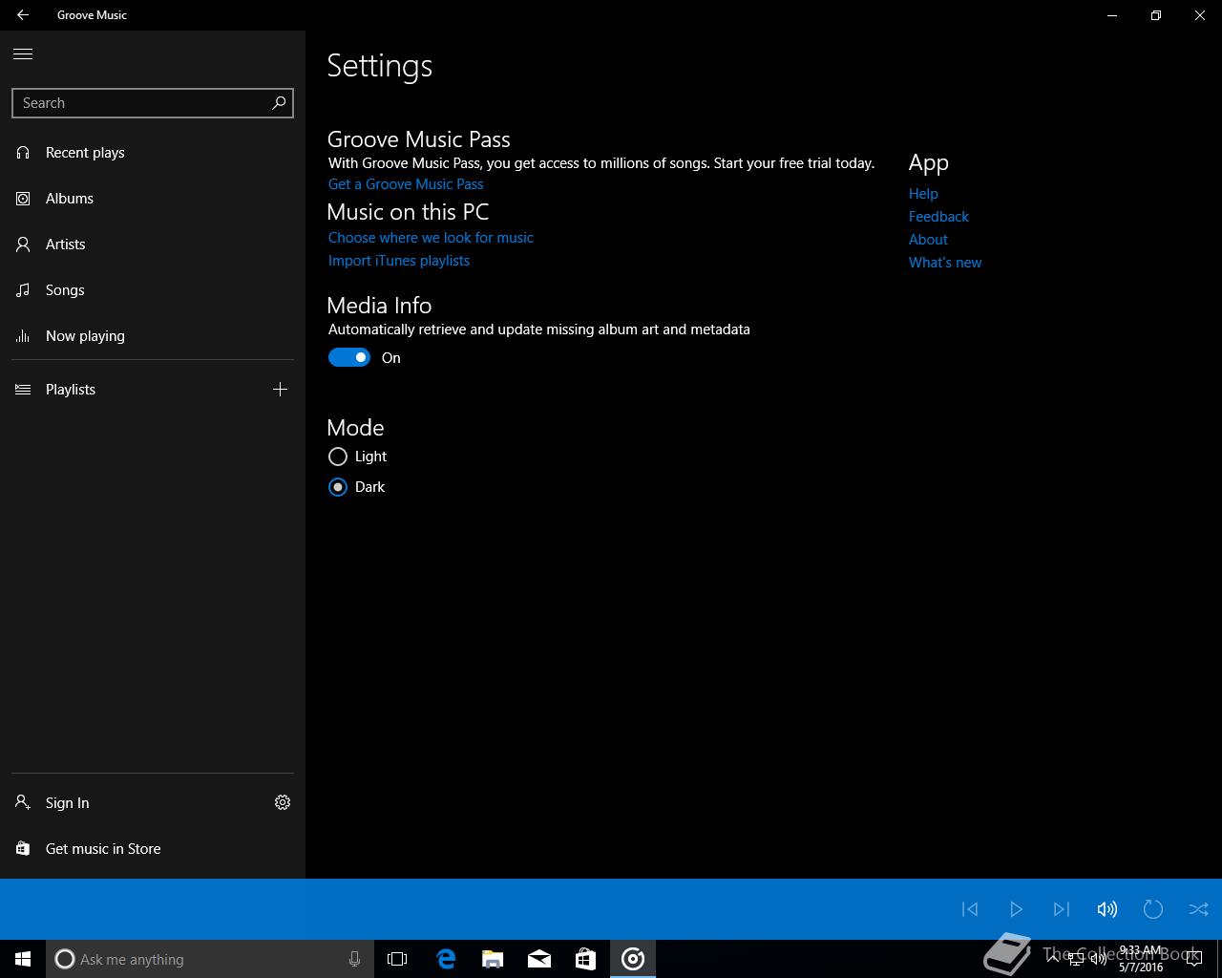This screenshot has width=1222, height=978.
Task: Open the Help link
Action: (x=923, y=194)
